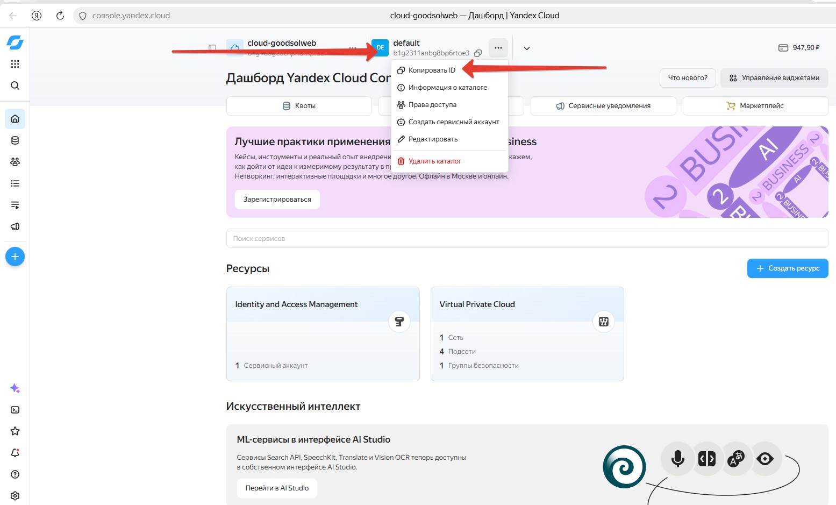Open the favorites star icon
This screenshot has height=505, width=836.
[15, 431]
